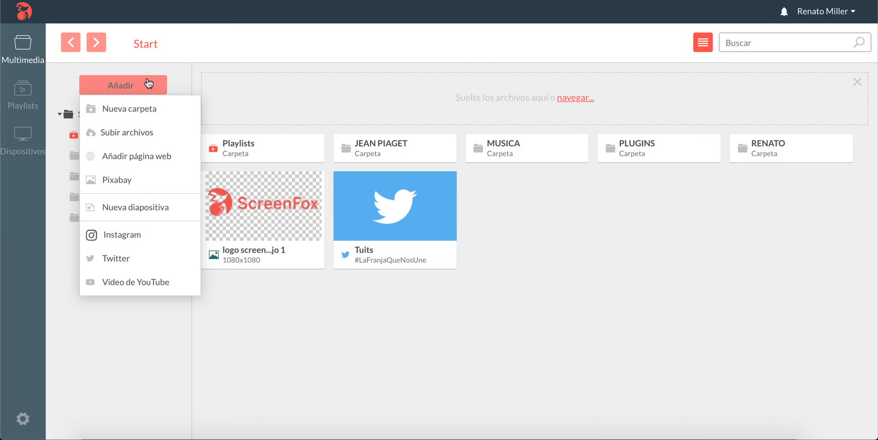Switch to list view with the red button
The image size is (878, 440).
point(703,42)
